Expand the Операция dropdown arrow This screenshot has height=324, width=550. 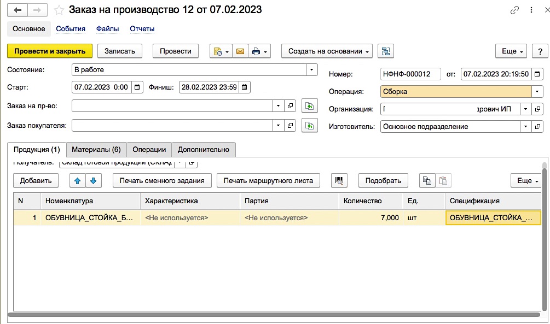point(537,91)
